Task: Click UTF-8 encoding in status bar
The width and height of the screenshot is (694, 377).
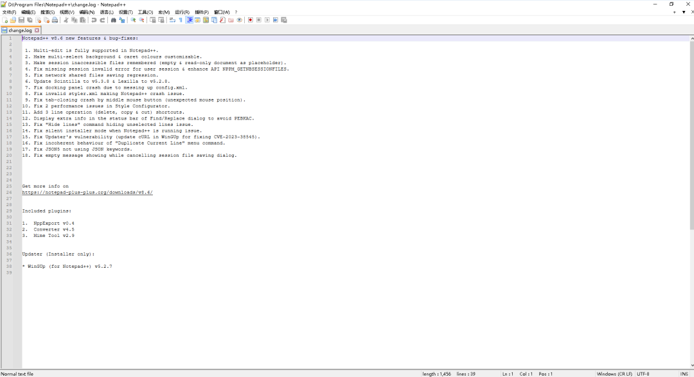Action: tap(643, 374)
